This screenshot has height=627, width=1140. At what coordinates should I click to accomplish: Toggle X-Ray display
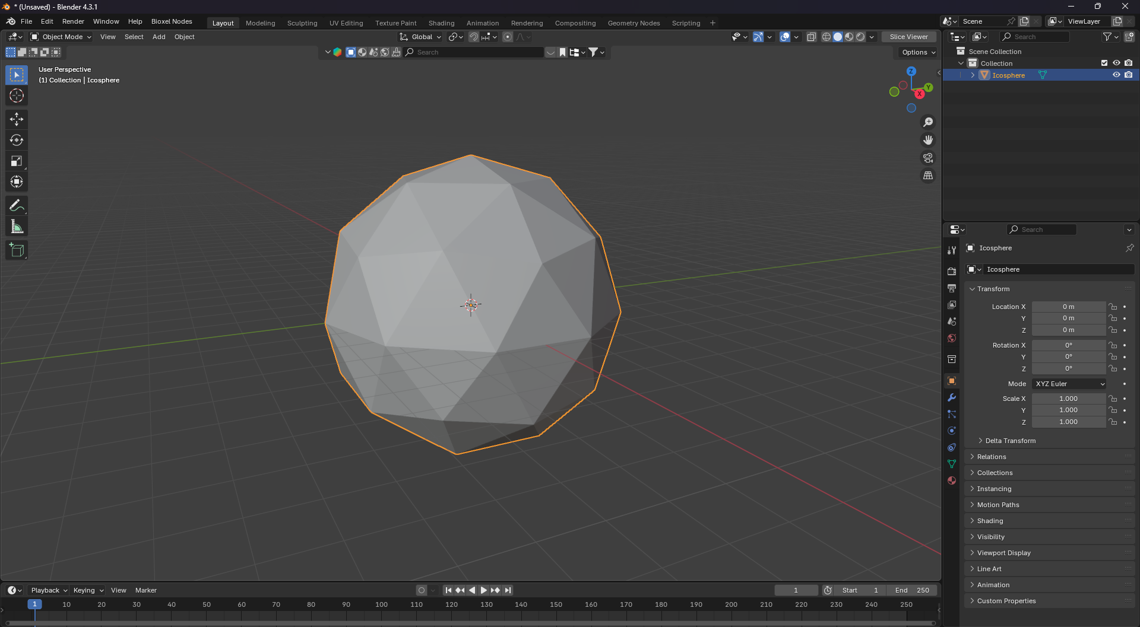812,37
